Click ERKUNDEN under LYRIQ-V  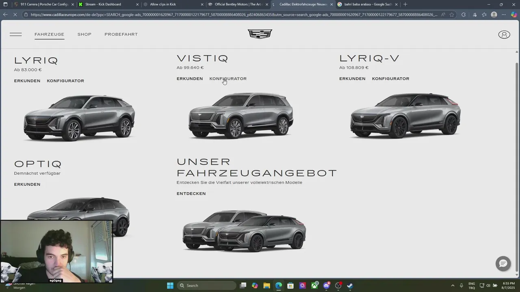[x=352, y=79]
